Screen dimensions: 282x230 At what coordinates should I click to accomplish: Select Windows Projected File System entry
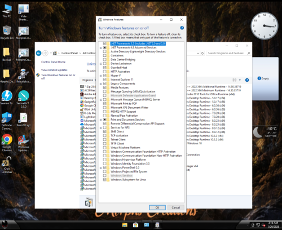click(129, 171)
